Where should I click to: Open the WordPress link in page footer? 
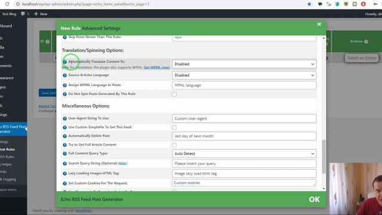[x=84, y=211]
